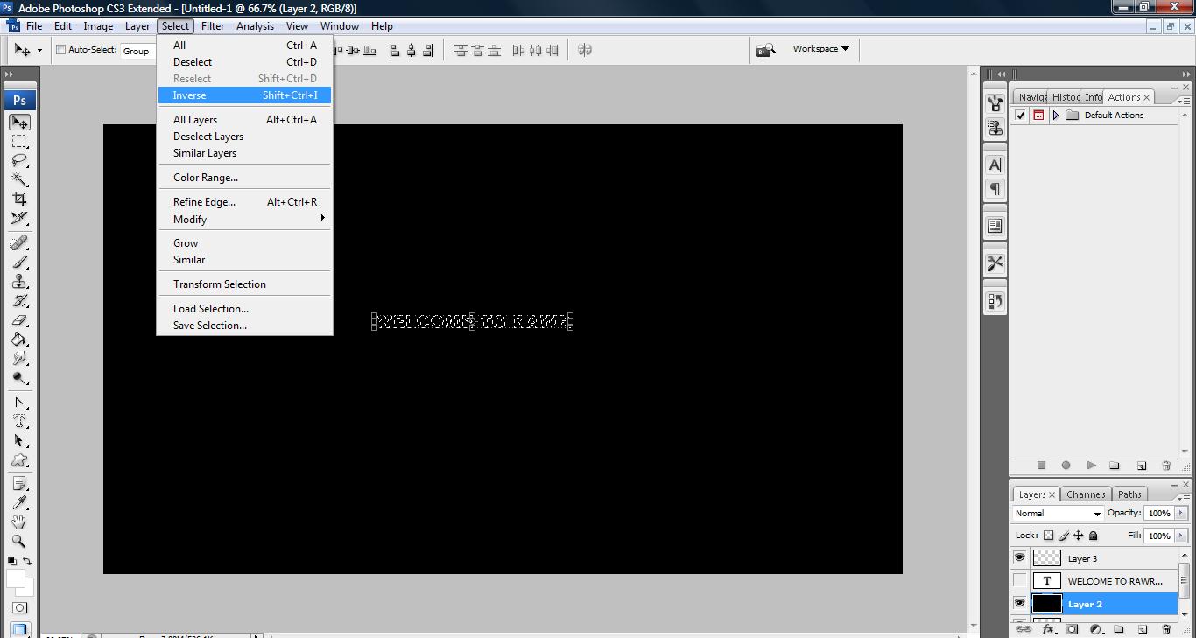Hide Layer 3 using its eye icon
Screen dimensions: 1196x638
point(1020,558)
